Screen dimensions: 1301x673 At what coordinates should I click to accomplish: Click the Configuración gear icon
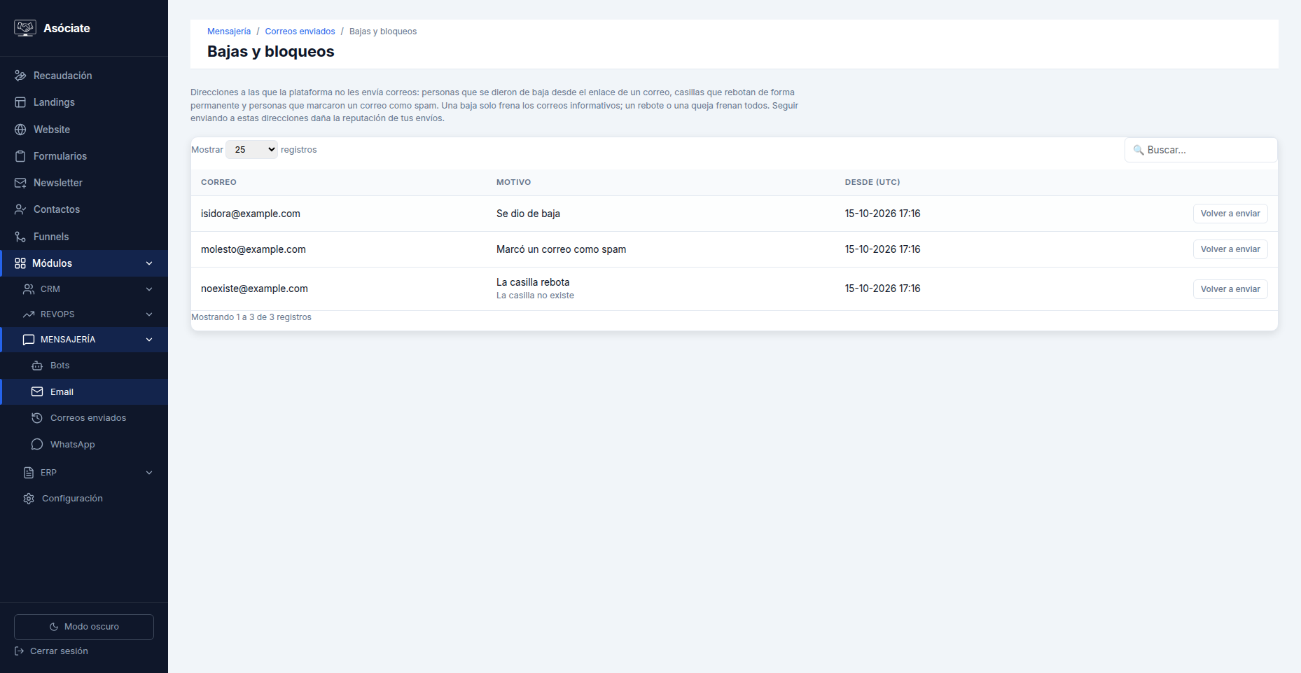coord(29,499)
